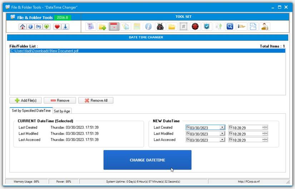Click the Remove button
The height and width of the screenshot is (189, 295).
60,100
